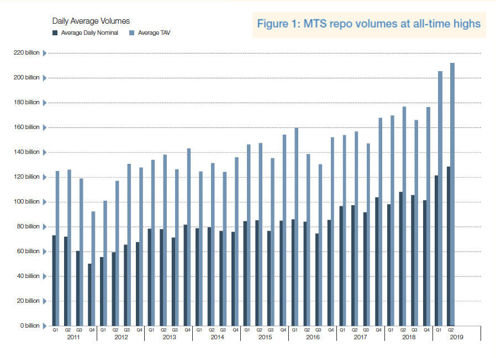Screen dimensions: 496x358
Task: Click the 2015 year label
Action: tap(265, 337)
